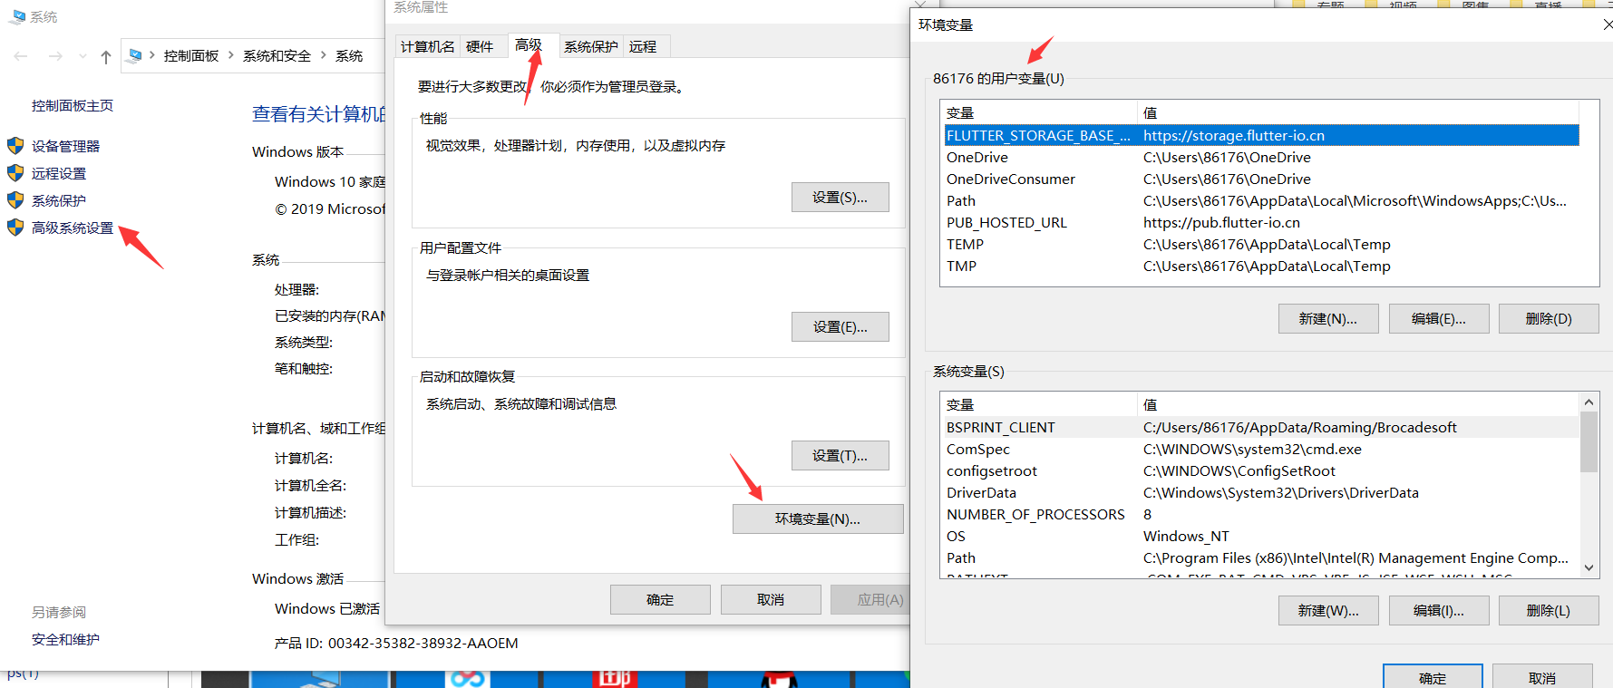Click system variables scroll down arrow
Screen dimensions: 1613x688
pos(1589,567)
